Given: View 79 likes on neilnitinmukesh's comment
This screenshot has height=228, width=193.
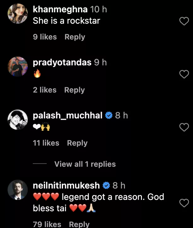Looking at the screenshot, I should (47, 224).
